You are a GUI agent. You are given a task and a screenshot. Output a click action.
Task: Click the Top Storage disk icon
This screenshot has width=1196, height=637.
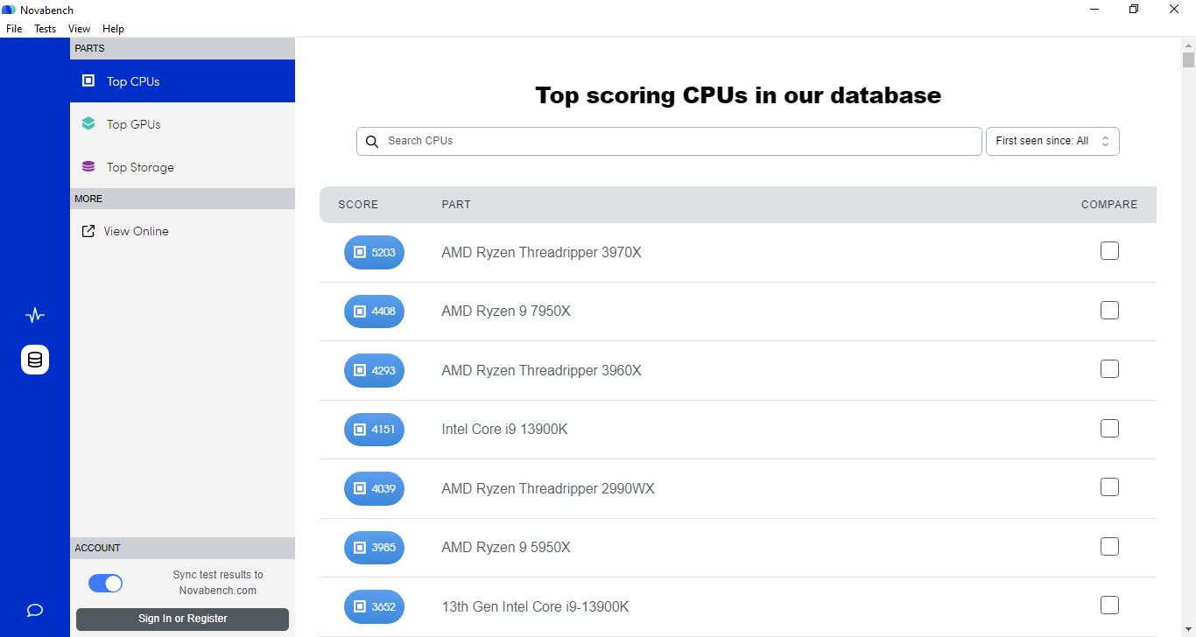(88, 166)
